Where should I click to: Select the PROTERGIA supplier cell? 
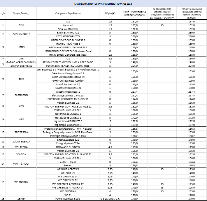21,132
